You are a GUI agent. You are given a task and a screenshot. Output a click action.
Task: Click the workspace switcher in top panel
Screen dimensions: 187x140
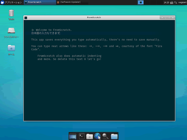click(141, 2)
